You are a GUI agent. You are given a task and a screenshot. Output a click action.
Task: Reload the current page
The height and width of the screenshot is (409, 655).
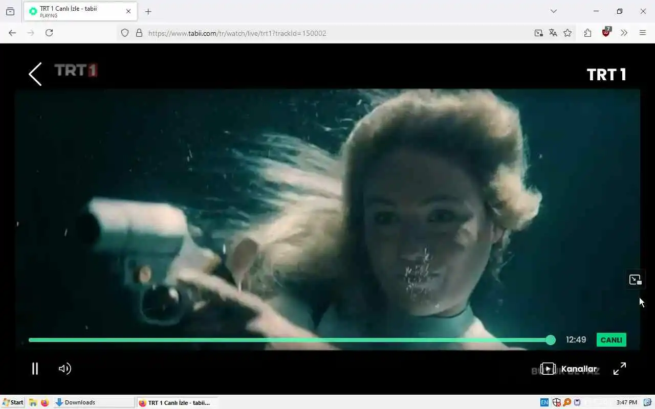[x=49, y=33]
